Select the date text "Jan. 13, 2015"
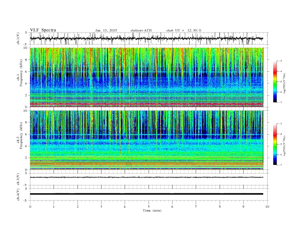This screenshot has height=232, width=301. click(106, 30)
